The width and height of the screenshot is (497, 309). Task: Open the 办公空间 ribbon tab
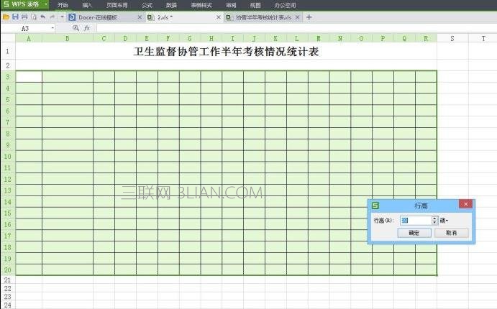[285, 5]
